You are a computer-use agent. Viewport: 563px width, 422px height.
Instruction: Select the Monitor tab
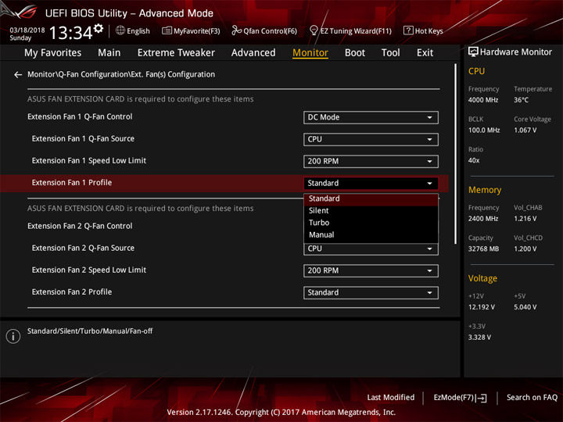(310, 53)
